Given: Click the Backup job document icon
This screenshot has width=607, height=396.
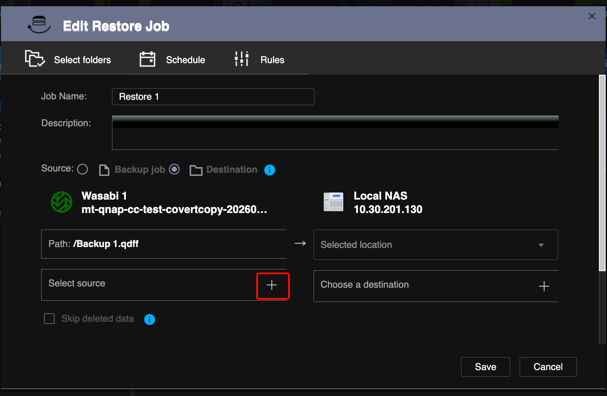Looking at the screenshot, I should pos(104,170).
